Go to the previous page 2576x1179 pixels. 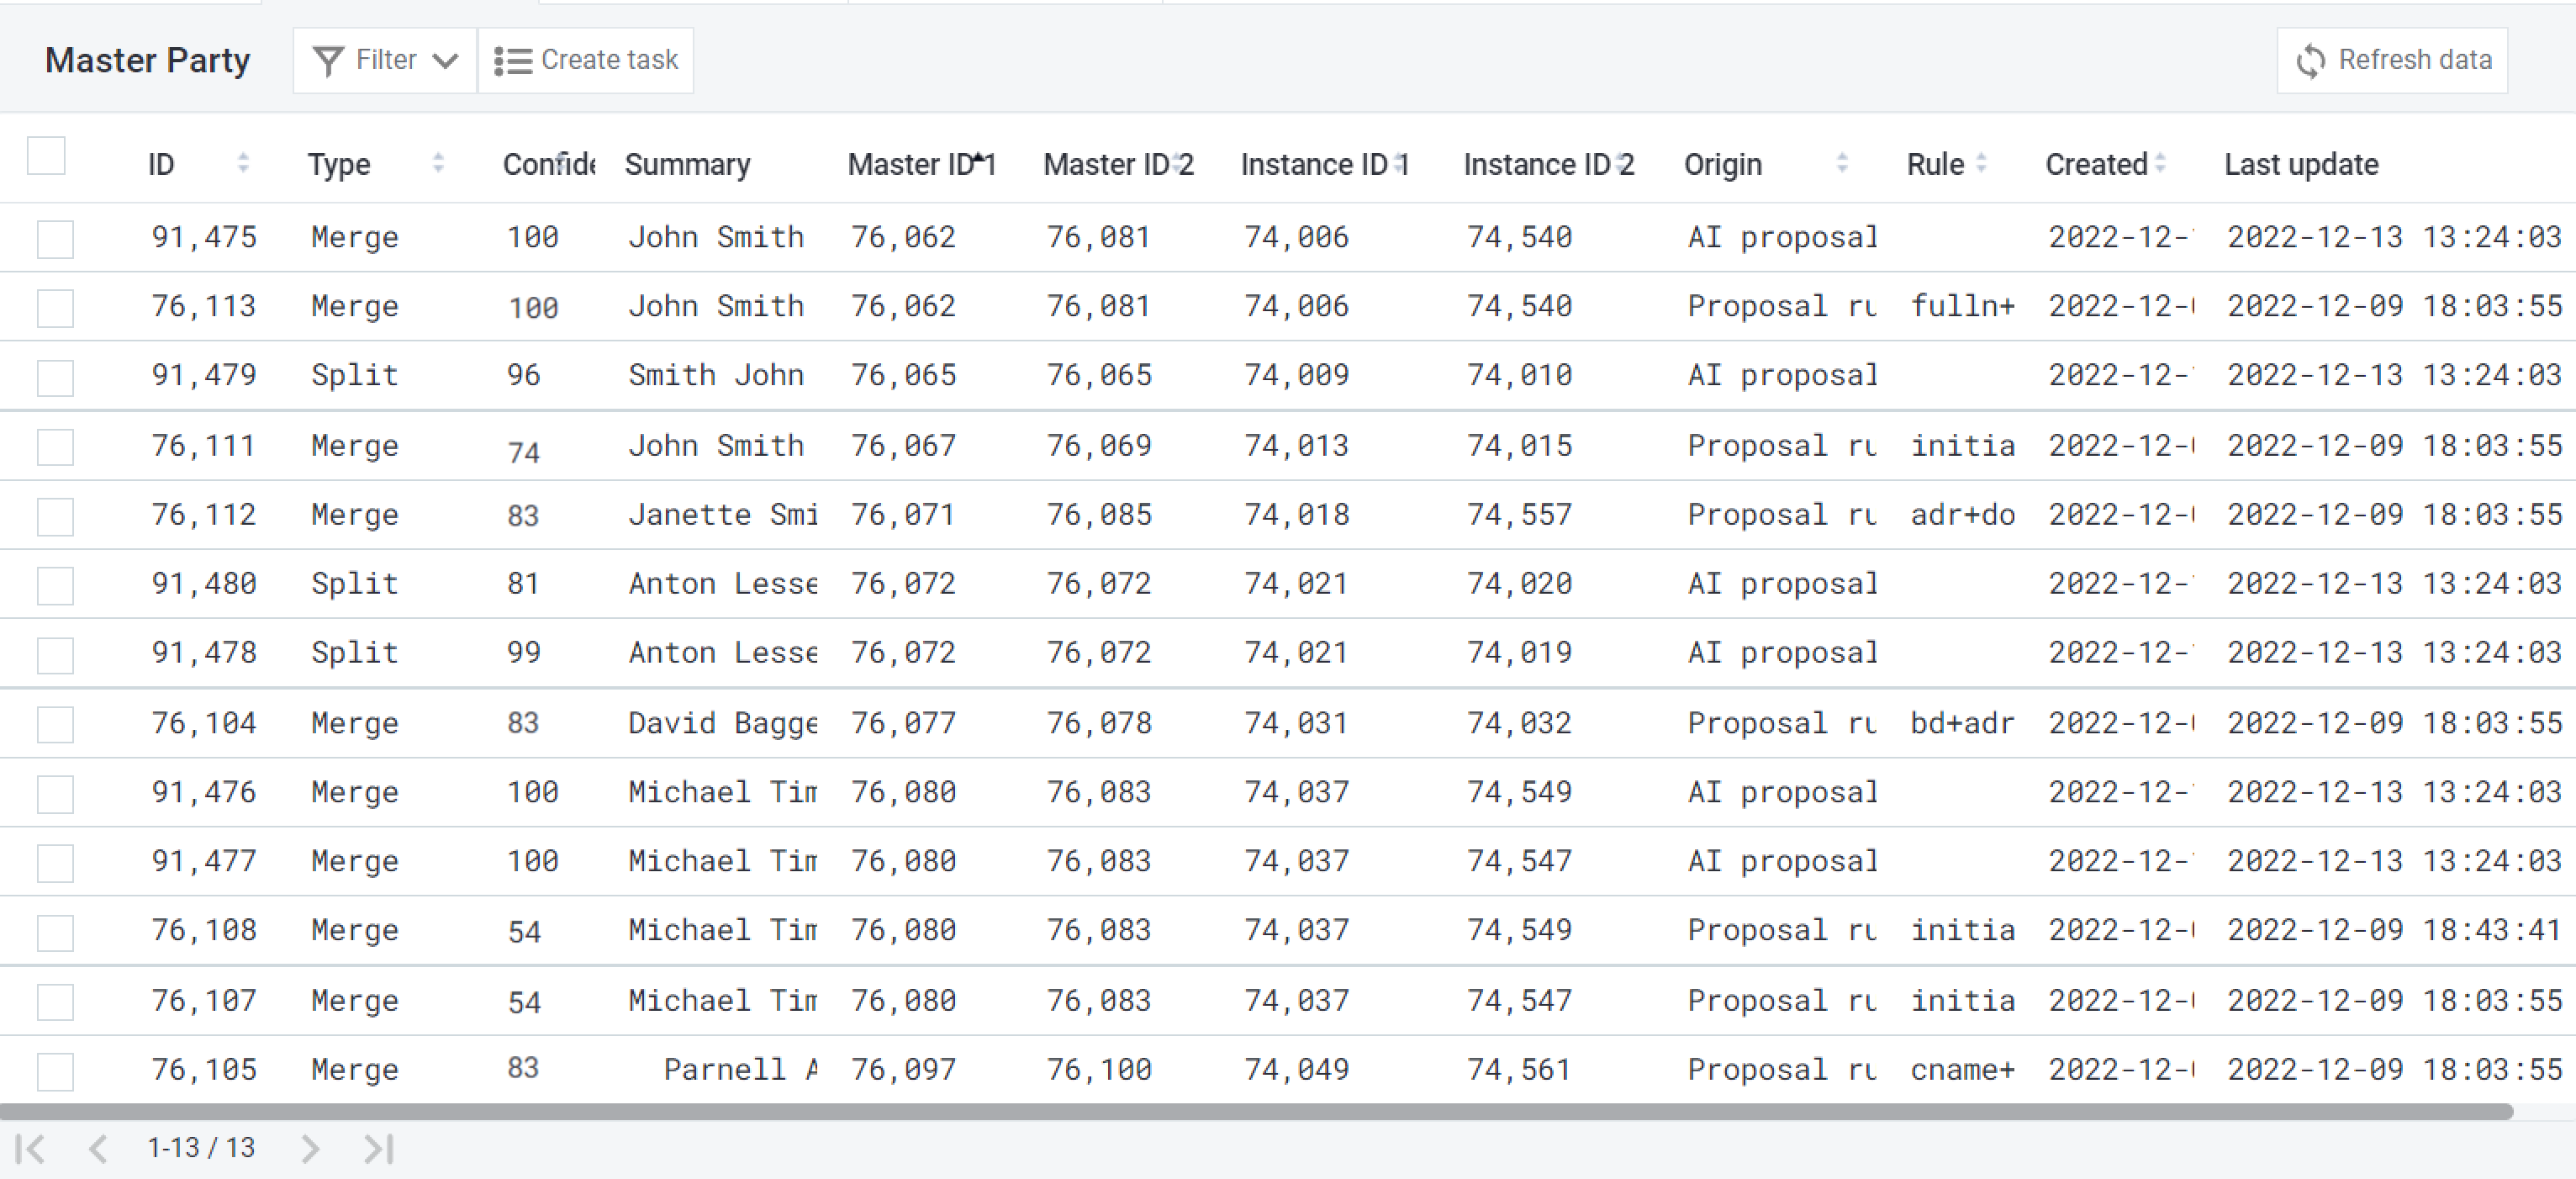[x=97, y=1149]
